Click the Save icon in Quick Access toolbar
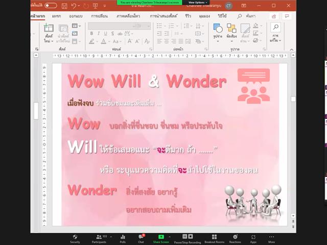Viewport: 327px width, 245px height. [64, 6]
